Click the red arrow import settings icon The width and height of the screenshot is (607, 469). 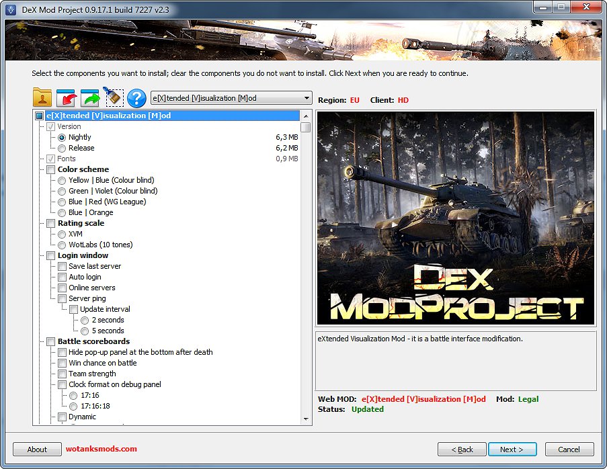click(66, 97)
